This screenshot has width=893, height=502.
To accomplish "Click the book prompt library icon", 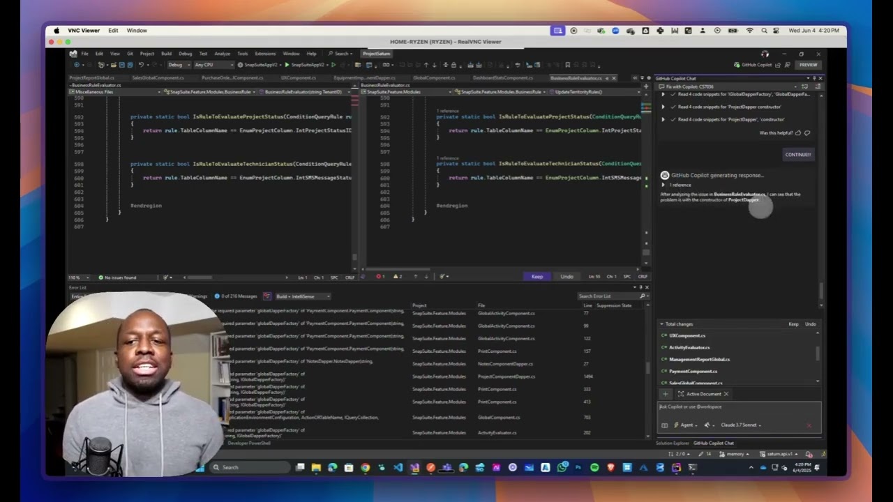I will (x=664, y=425).
